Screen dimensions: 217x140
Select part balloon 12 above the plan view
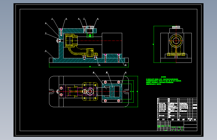click(x=107, y=72)
